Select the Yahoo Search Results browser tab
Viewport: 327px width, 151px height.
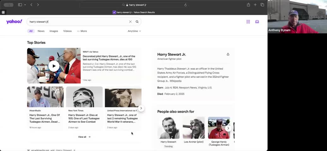pyautogui.click(x=134, y=13)
